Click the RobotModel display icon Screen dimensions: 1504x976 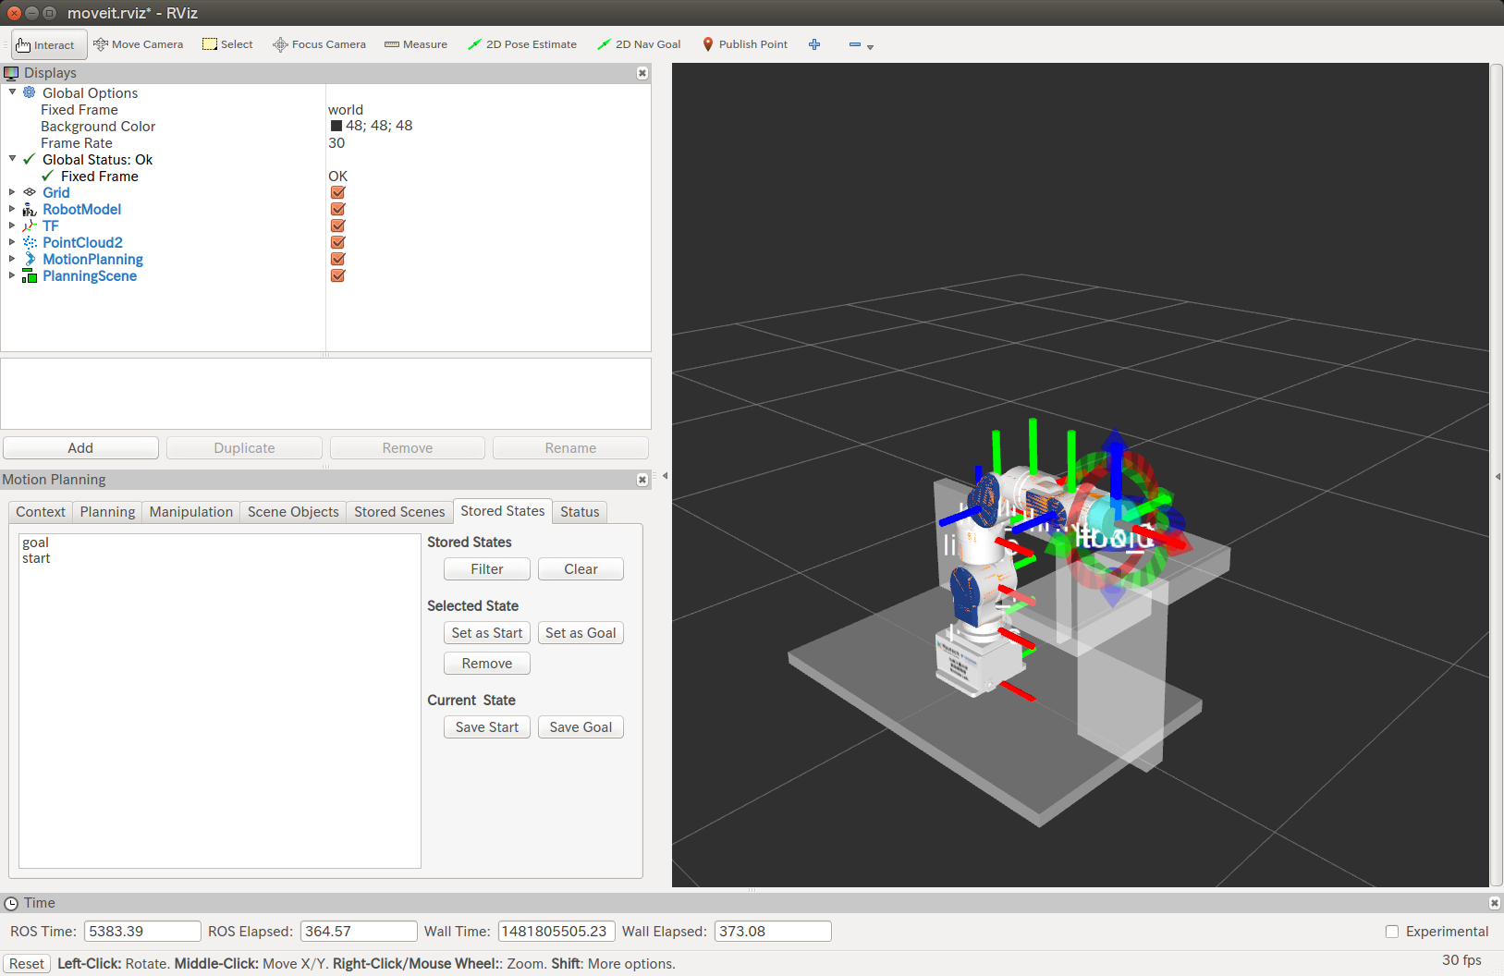[30, 209]
